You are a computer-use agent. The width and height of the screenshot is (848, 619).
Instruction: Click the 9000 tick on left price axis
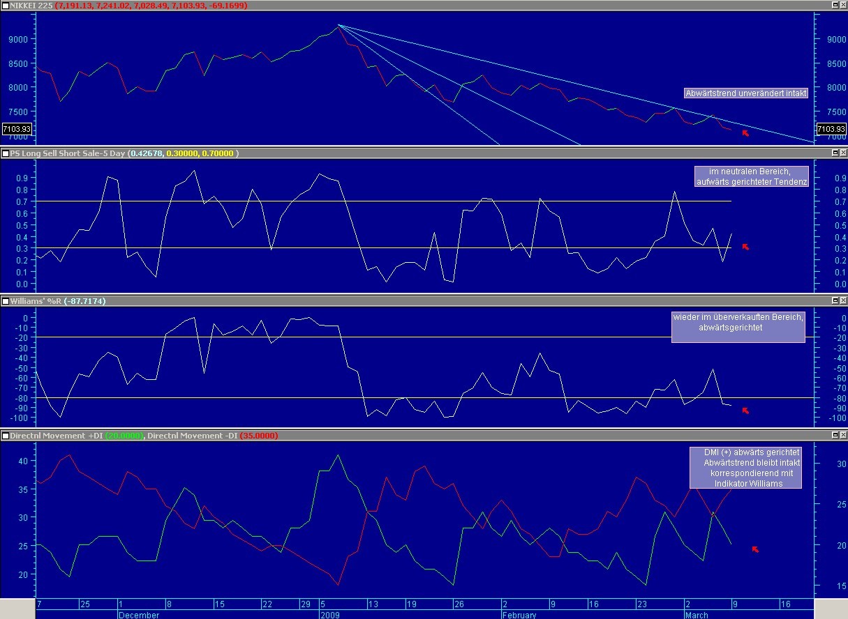[x=17, y=39]
